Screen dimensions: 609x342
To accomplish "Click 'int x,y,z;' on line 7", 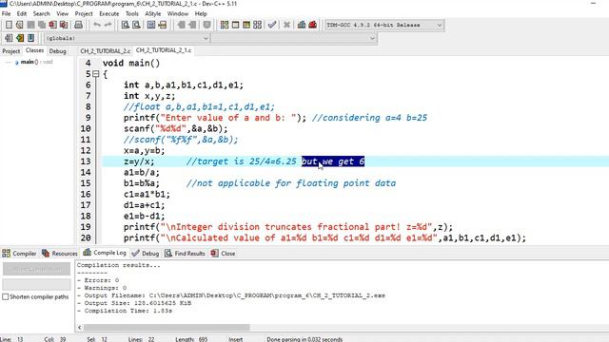I will click(x=149, y=96).
